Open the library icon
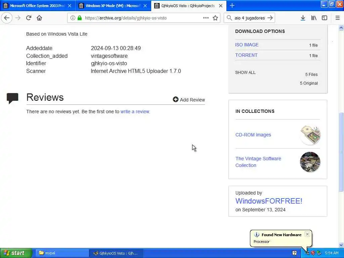 pyautogui.click(x=314, y=18)
